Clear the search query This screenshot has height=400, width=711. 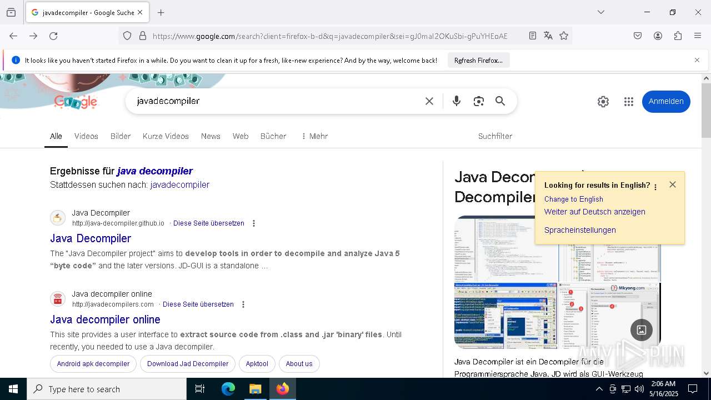429,101
